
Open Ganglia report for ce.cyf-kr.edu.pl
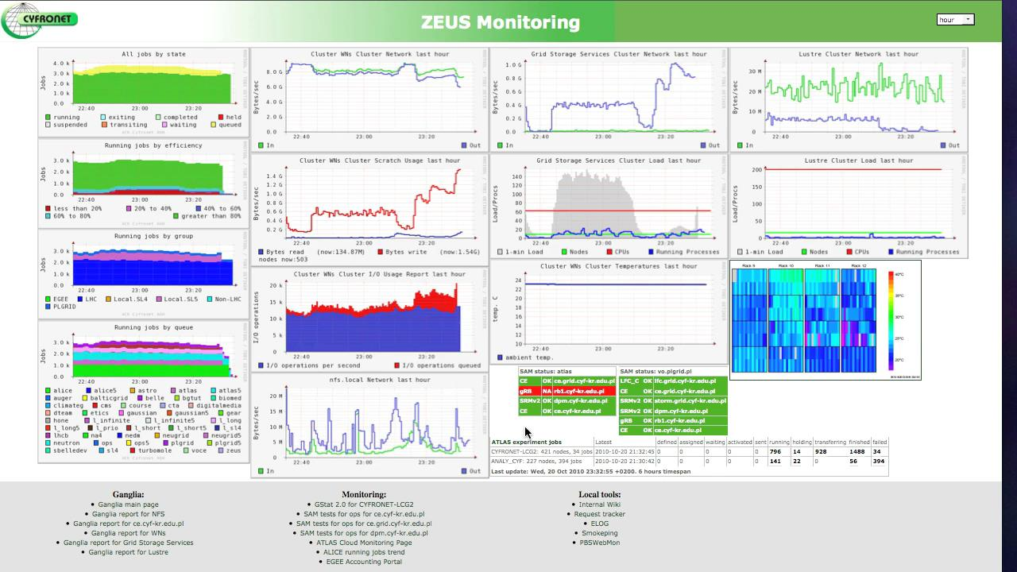(128, 524)
